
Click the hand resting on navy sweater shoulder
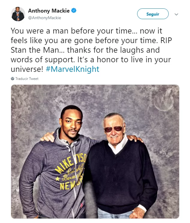point(134,138)
